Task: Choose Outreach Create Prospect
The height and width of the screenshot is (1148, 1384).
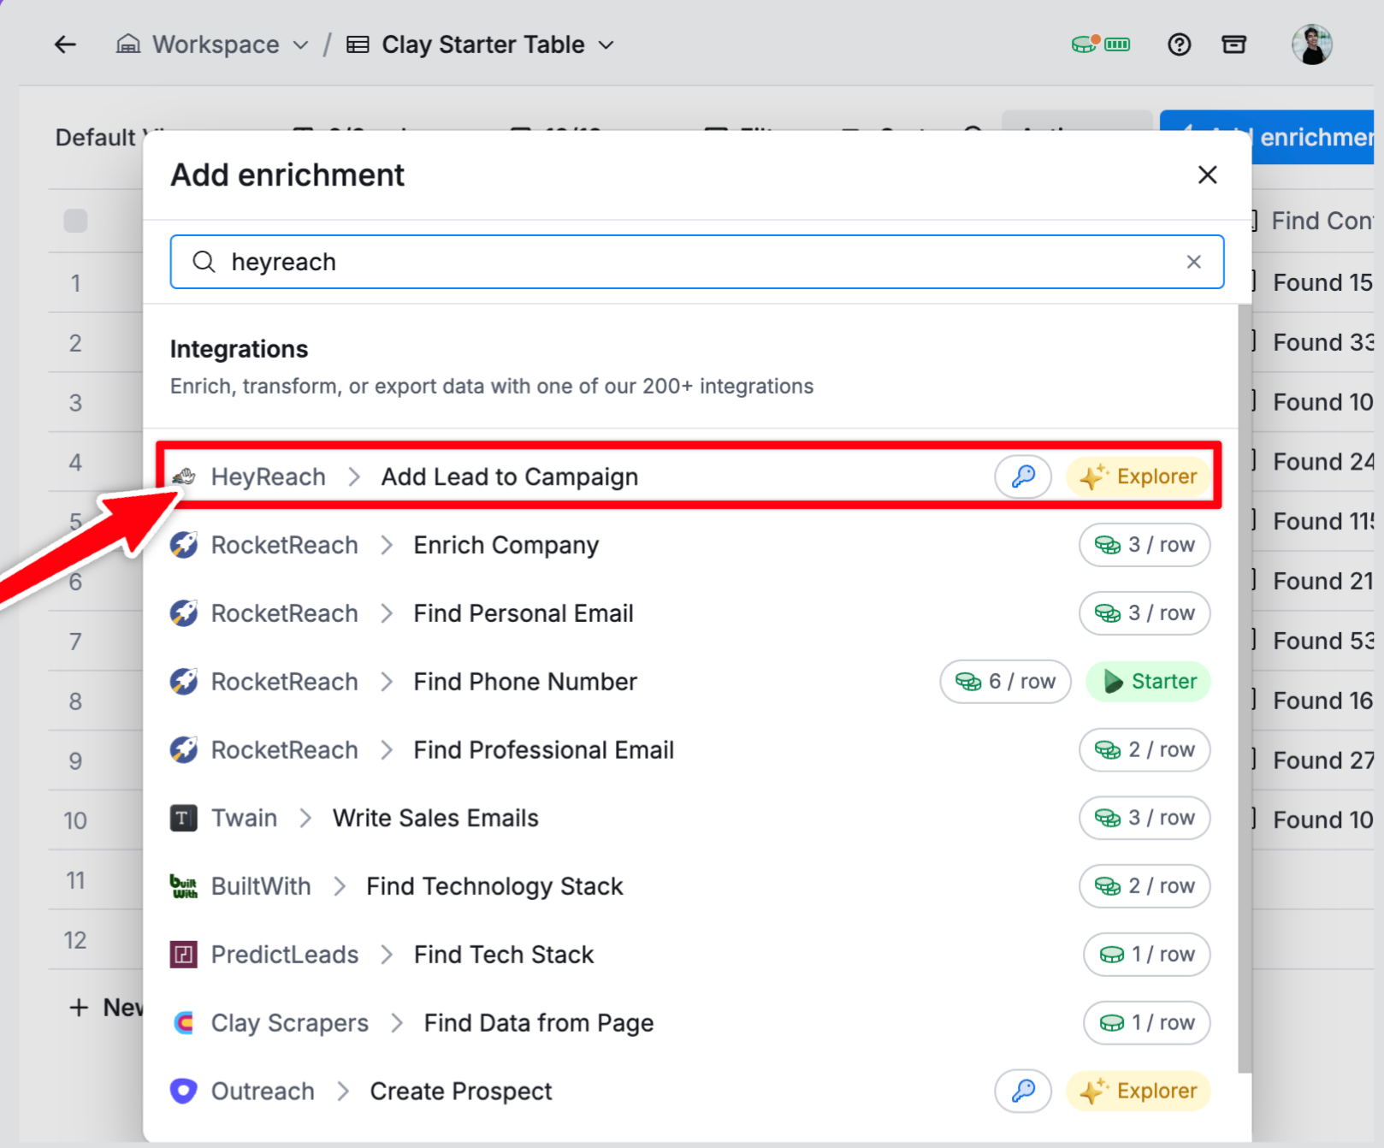Action: coord(689,1092)
